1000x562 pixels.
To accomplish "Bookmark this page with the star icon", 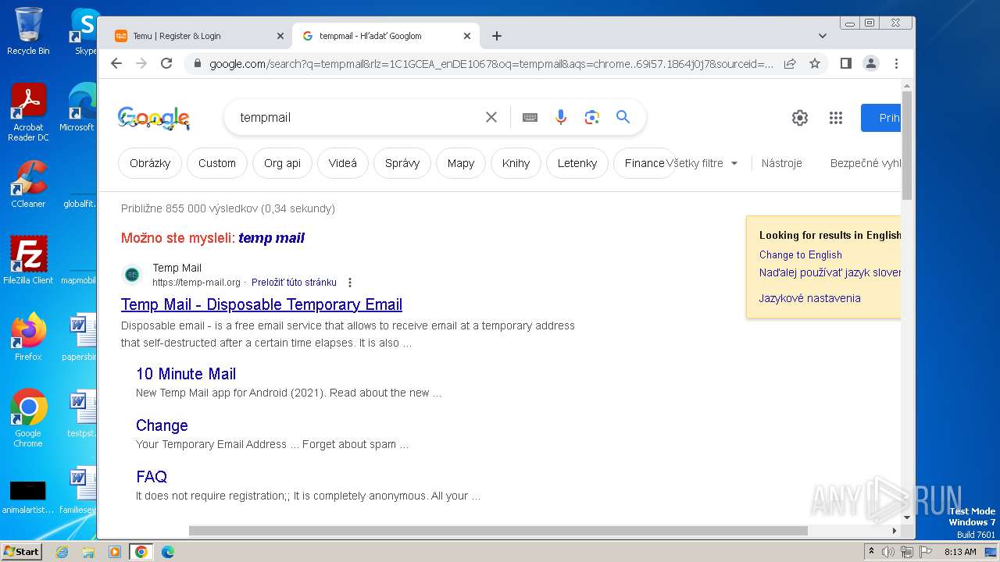I will point(815,63).
